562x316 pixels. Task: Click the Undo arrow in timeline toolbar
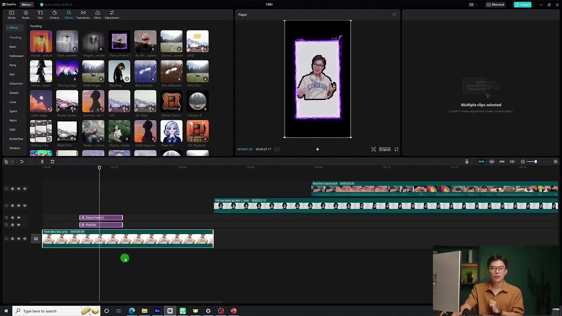point(22,162)
